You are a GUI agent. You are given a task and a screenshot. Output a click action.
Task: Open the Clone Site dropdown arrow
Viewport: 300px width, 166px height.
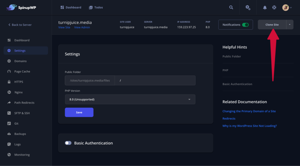[x=290, y=25]
